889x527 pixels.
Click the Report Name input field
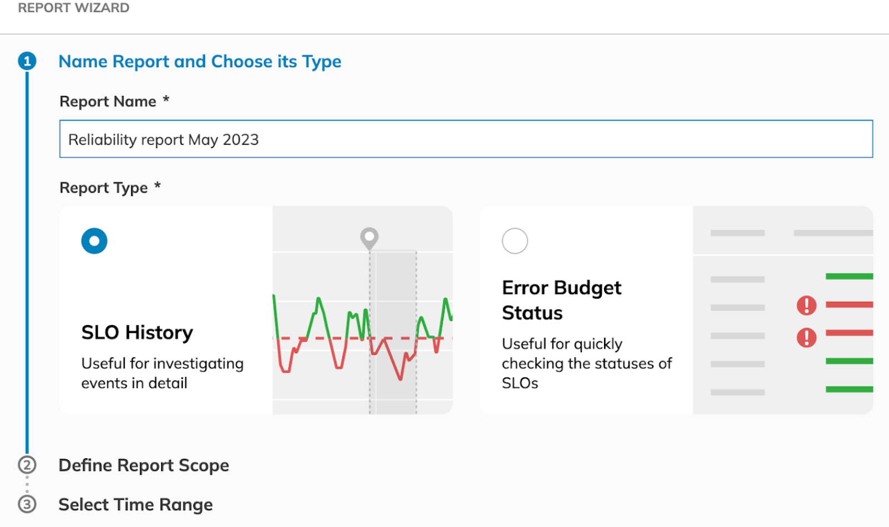pos(466,139)
